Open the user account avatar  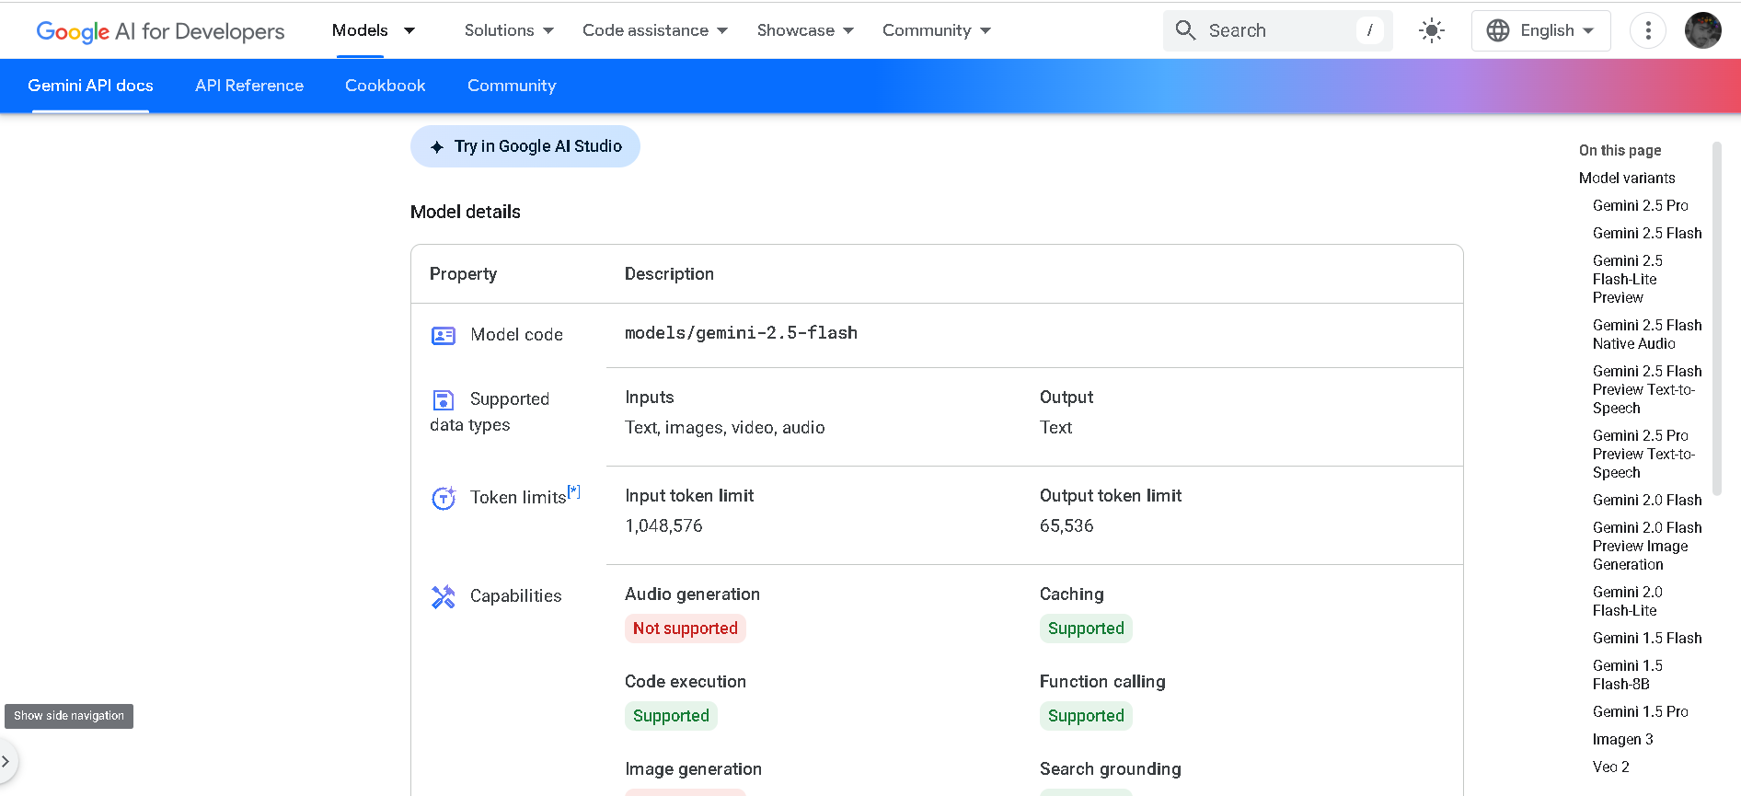click(x=1702, y=30)
